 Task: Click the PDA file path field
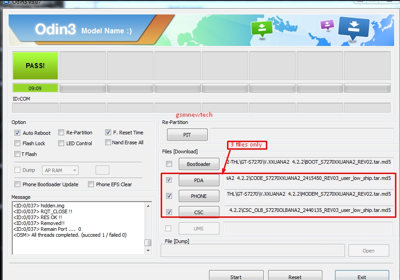pos(308,179)
